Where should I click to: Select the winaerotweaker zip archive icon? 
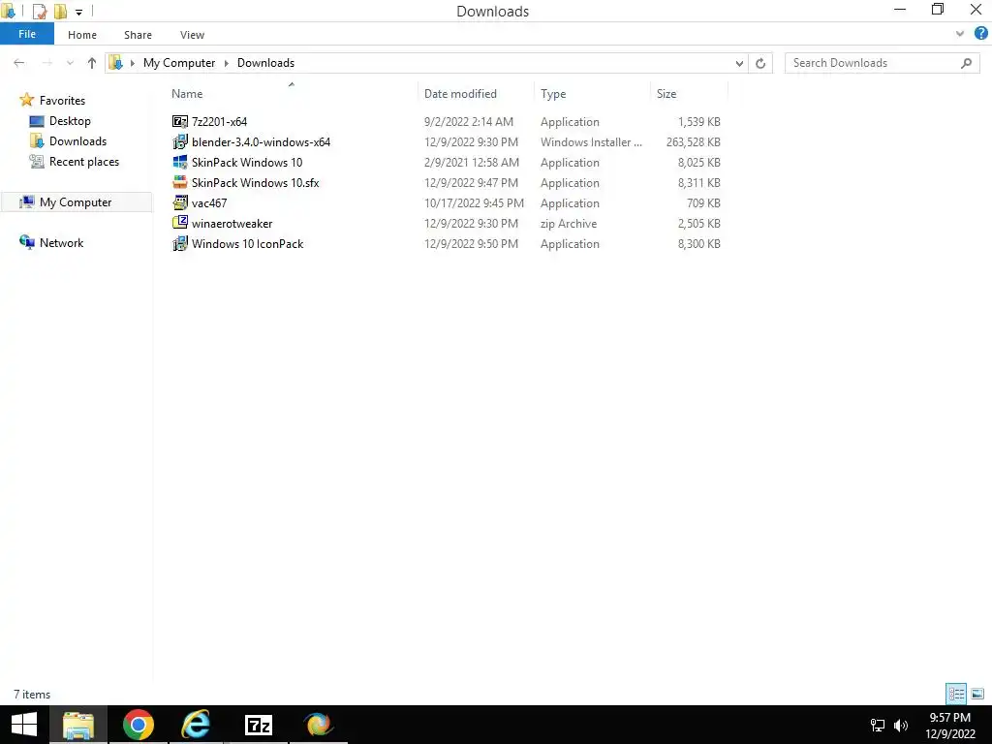pos(180,223)
